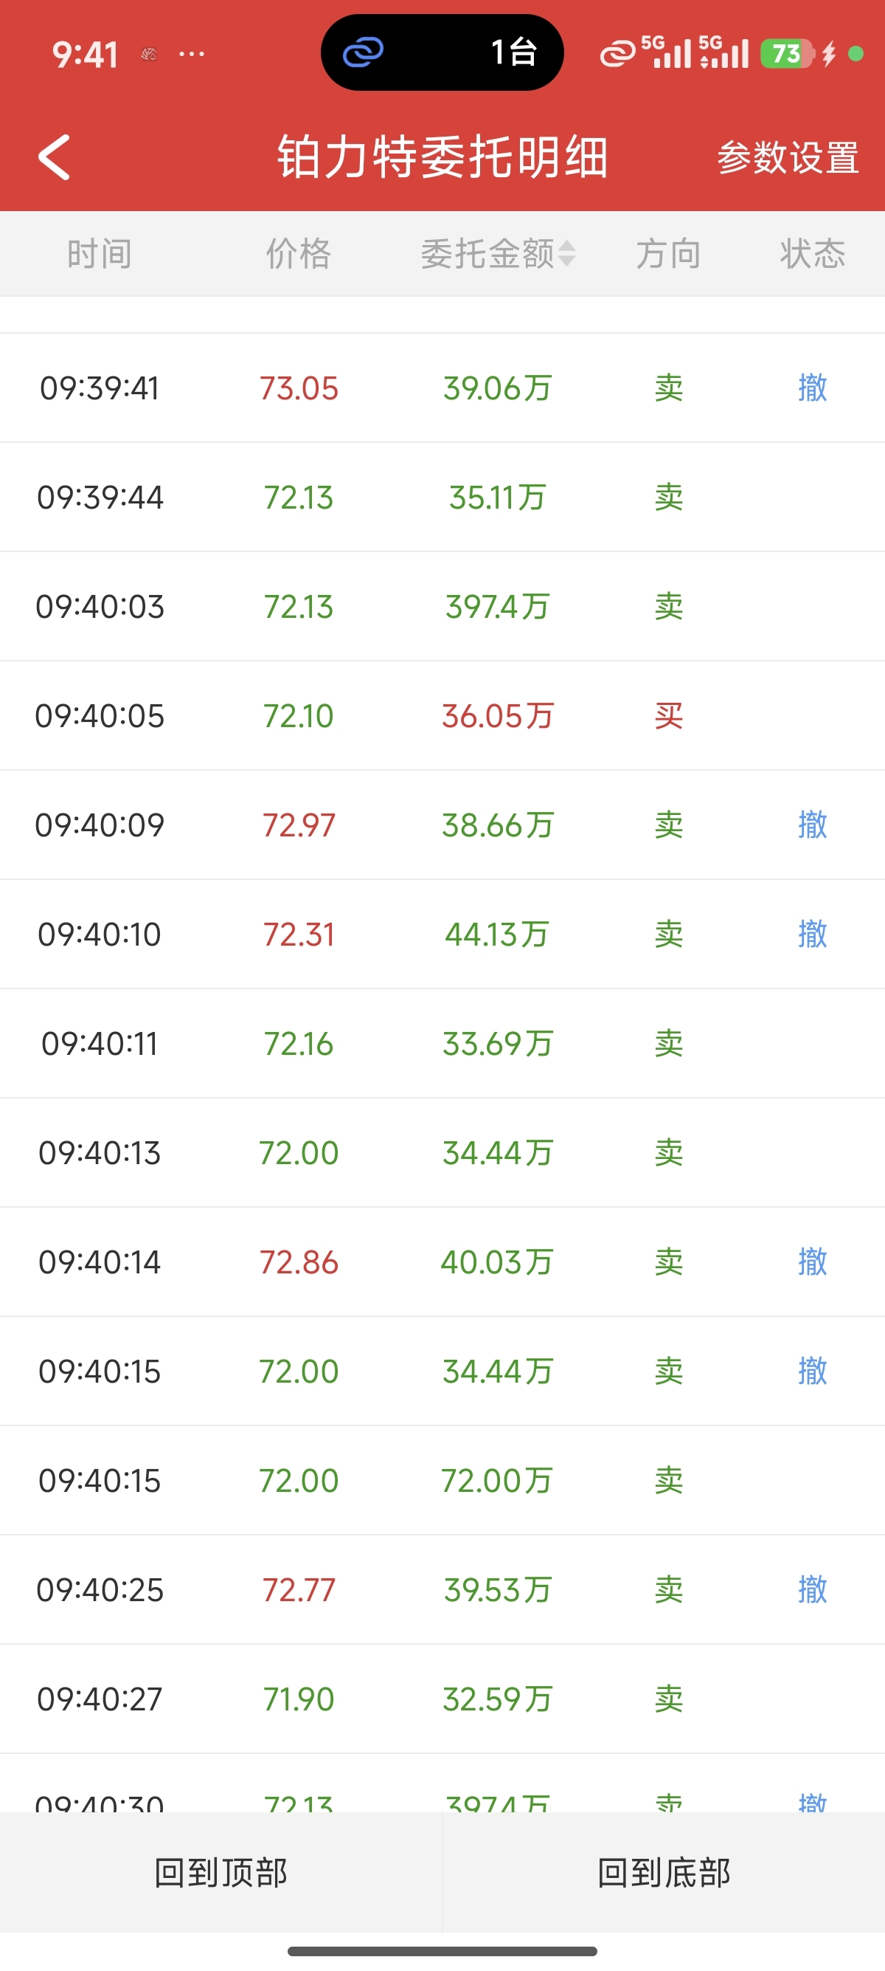Tap the sort arrows beside 委托金额
Viewport: 885px width, 1971px height.
566,253
